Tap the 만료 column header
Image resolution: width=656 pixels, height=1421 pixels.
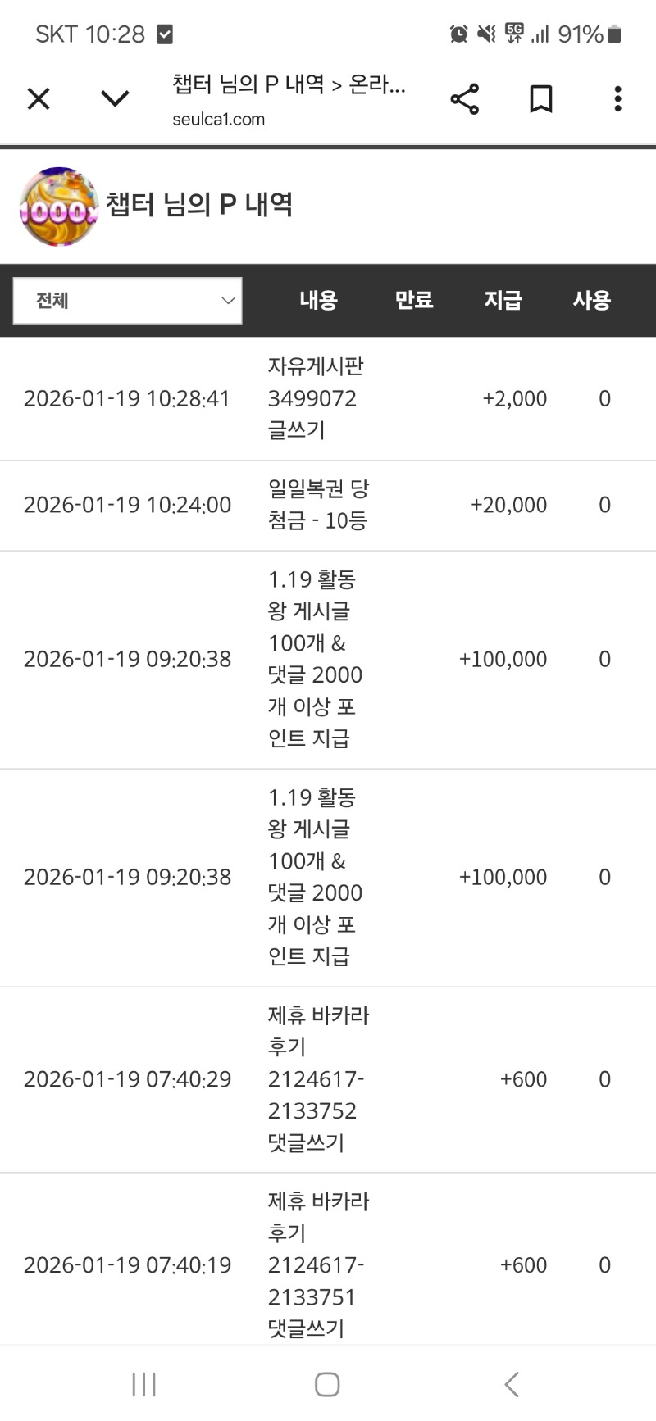[x=414, y=300]
